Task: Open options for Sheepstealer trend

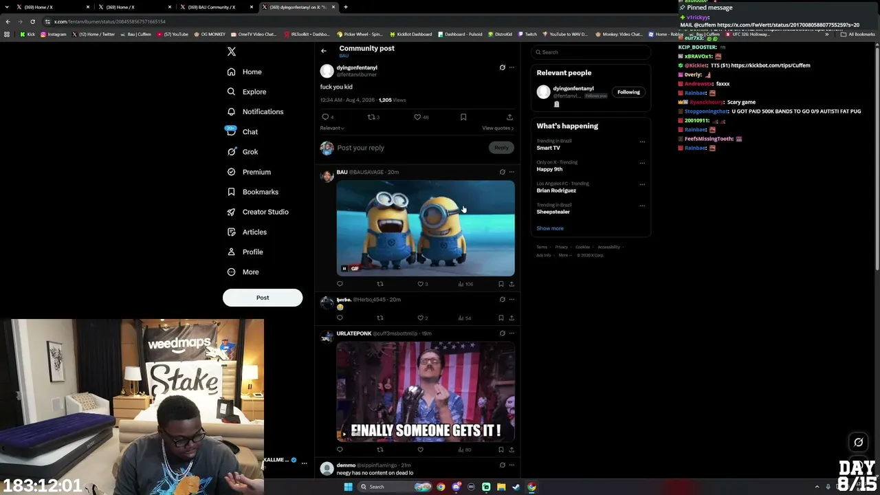Action: (642, 206)
